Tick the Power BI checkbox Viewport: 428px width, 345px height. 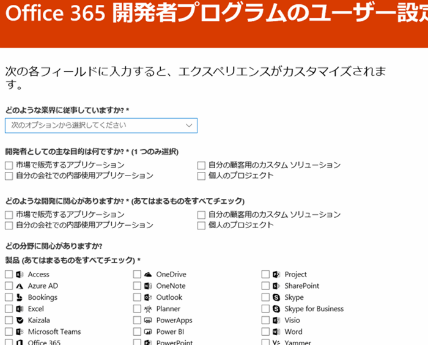click(137, 332)
